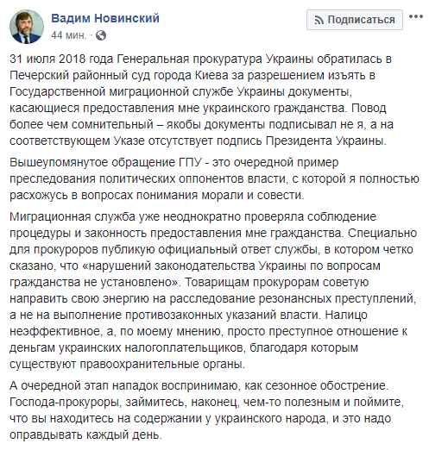Click the paragraph opening Миграционная служба уже
429x450 pixels.
click(x=213, y=291)
